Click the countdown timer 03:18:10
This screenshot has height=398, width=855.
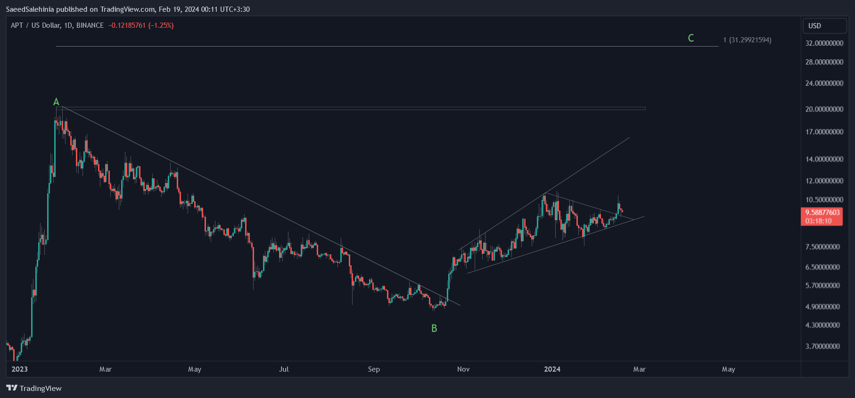tap(819, 221)
